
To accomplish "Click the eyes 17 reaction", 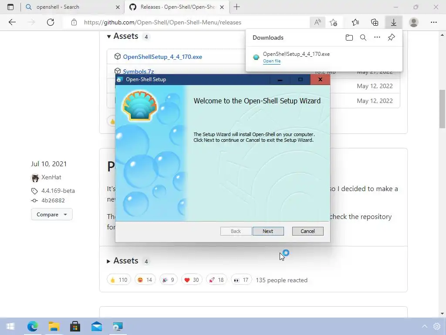I will pyautogui.click(x=241, y=280).
